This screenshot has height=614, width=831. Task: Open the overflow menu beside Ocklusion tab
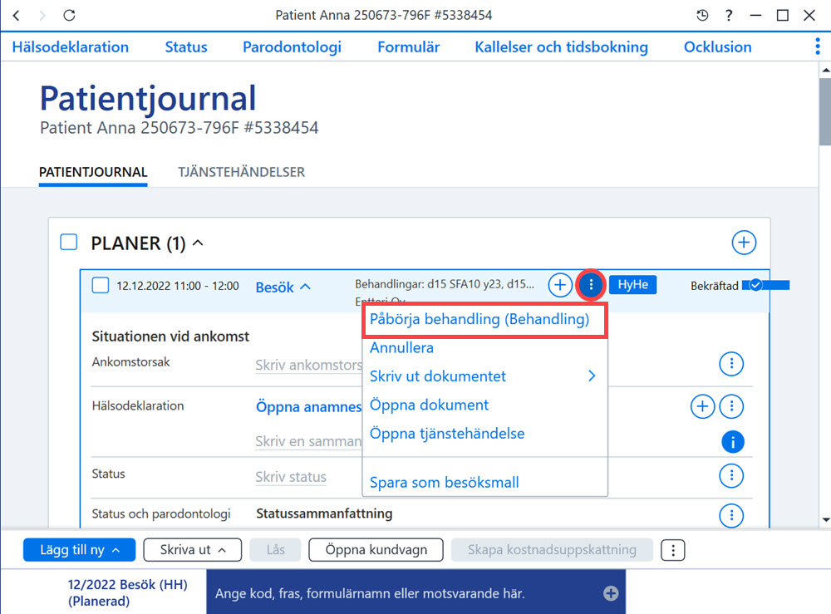click(x=817, y=47)
